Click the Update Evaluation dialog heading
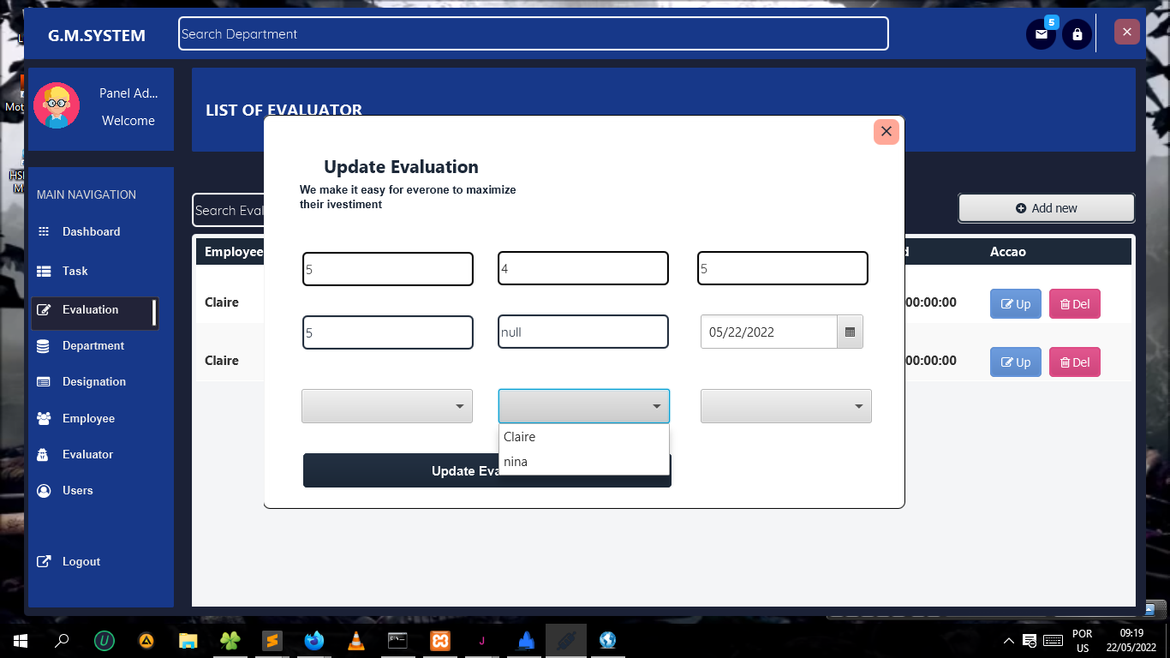The width and height of the screenshot is (1170, 658). [401, 167]
